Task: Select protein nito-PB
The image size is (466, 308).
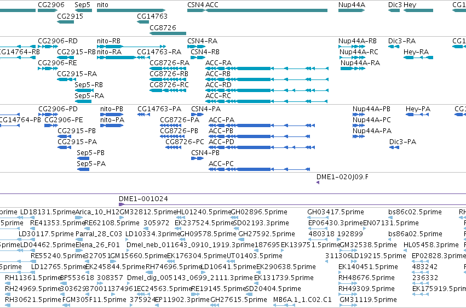Action: point(112,109)
